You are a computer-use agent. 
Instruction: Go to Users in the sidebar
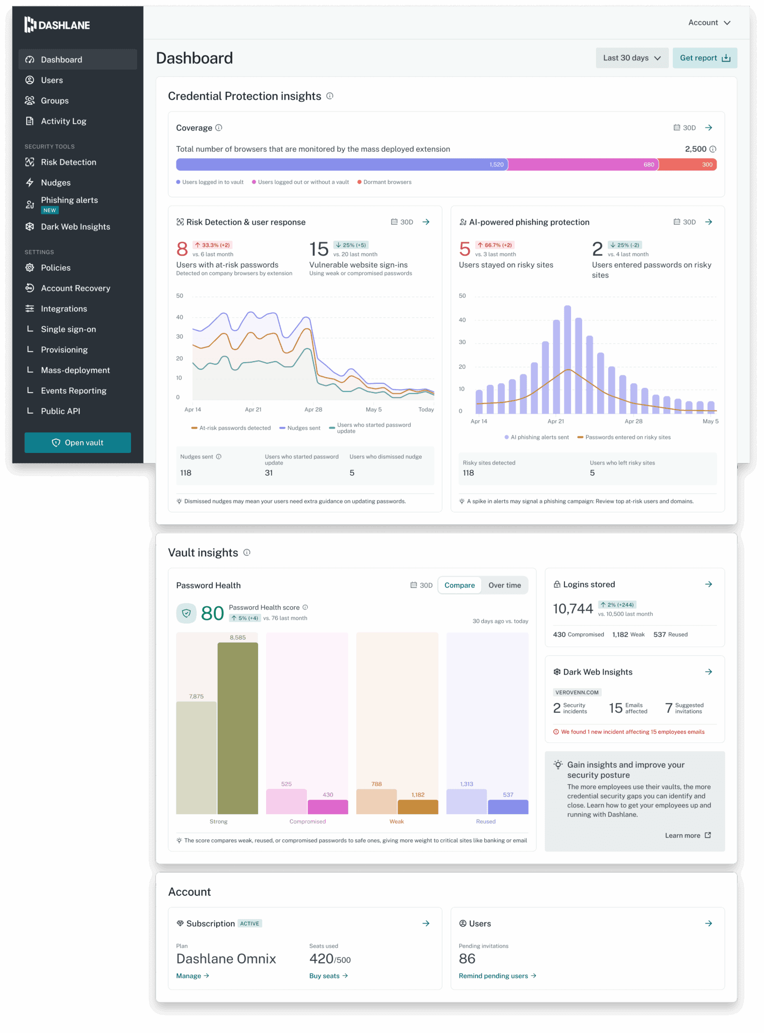point(52,80)
